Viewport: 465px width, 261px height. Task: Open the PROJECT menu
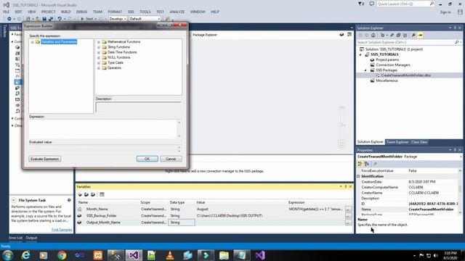tap(49, 12)
